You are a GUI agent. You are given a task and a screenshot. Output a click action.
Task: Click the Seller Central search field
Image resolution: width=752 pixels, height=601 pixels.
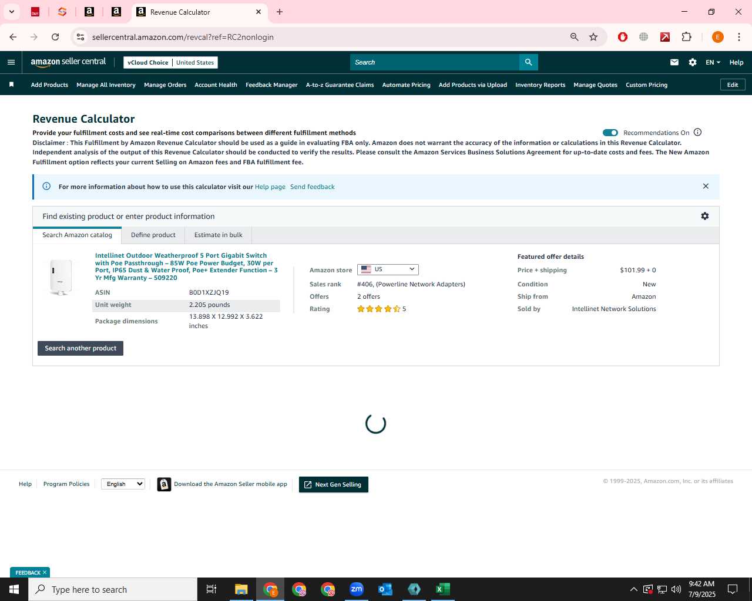tap(435, 62)
